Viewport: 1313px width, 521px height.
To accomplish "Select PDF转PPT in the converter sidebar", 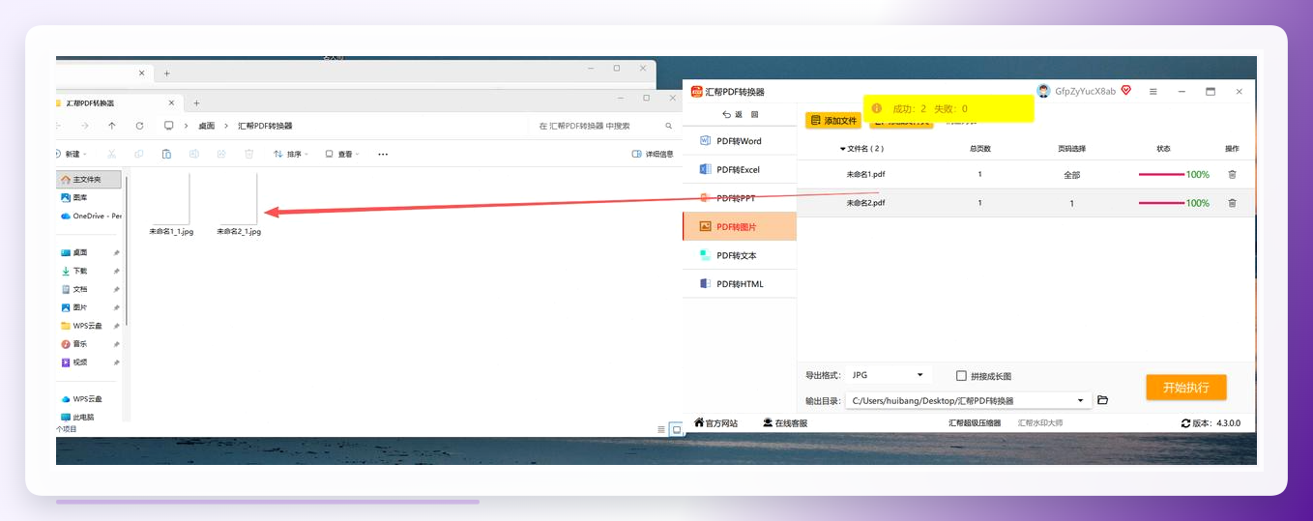I will [740, 198].
